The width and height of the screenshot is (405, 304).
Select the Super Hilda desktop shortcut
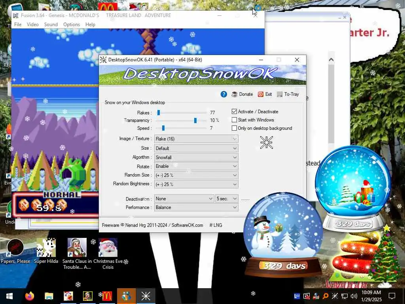(46, 251)
